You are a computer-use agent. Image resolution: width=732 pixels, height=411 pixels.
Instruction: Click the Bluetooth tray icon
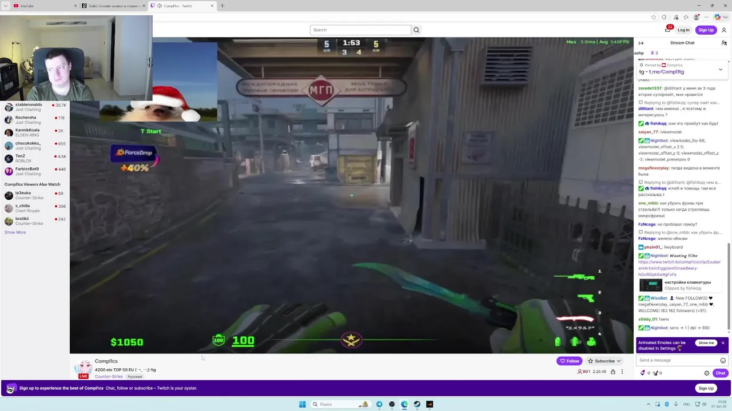tap(667, 404)
